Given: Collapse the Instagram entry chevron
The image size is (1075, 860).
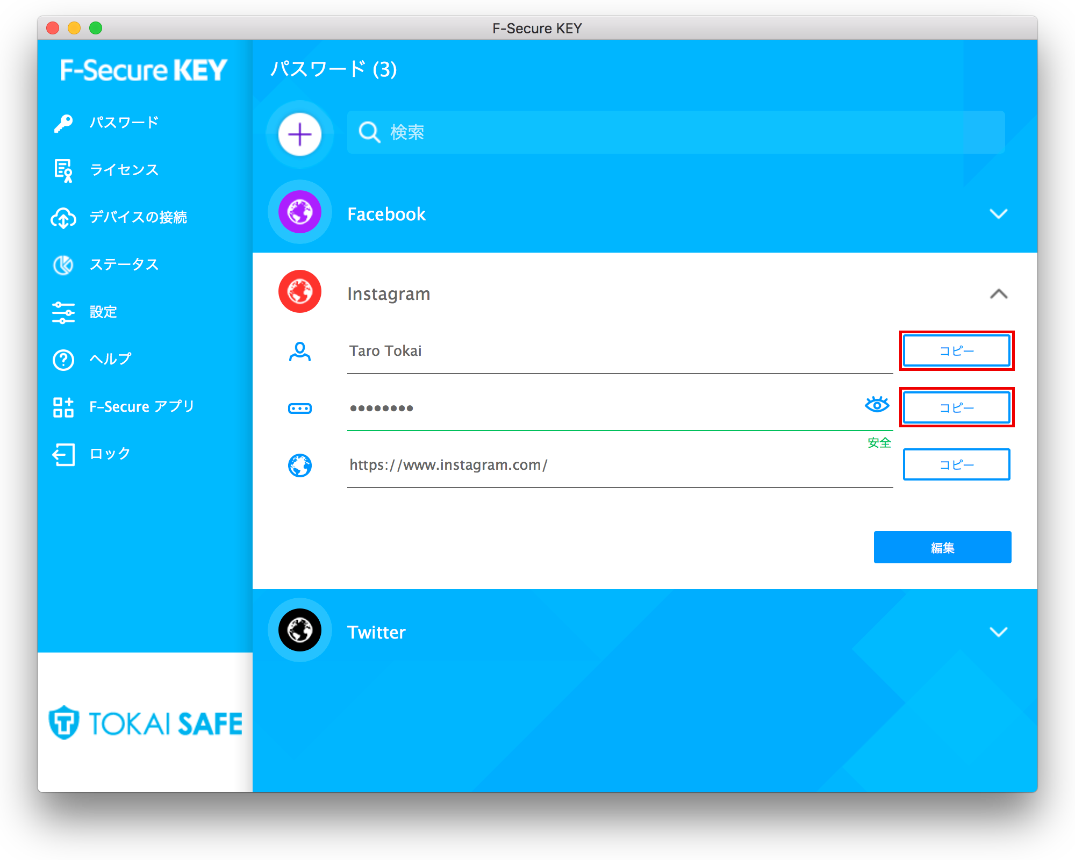Looking at the screenshot, I should [999, 294].
